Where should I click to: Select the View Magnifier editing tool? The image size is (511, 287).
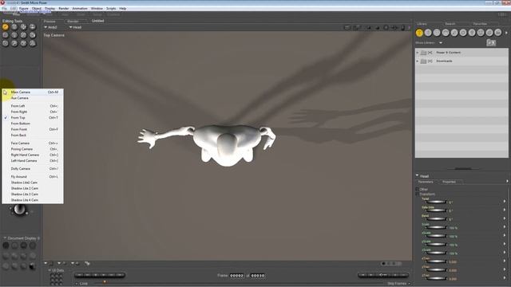pos(14,43)
